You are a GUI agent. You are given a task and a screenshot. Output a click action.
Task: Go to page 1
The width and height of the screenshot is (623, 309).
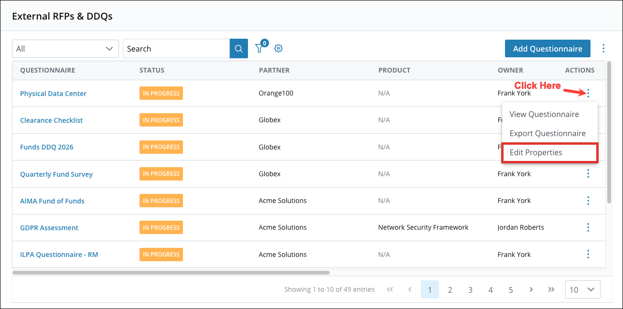(430, 289)
